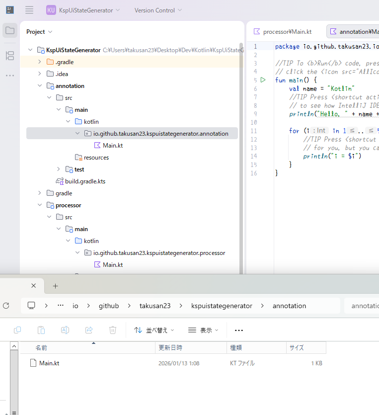Open the Structure tool window icon
Image resolution: width=379 pixels, height=415 pixels.
pyautogui.click(x=10, y=55)
